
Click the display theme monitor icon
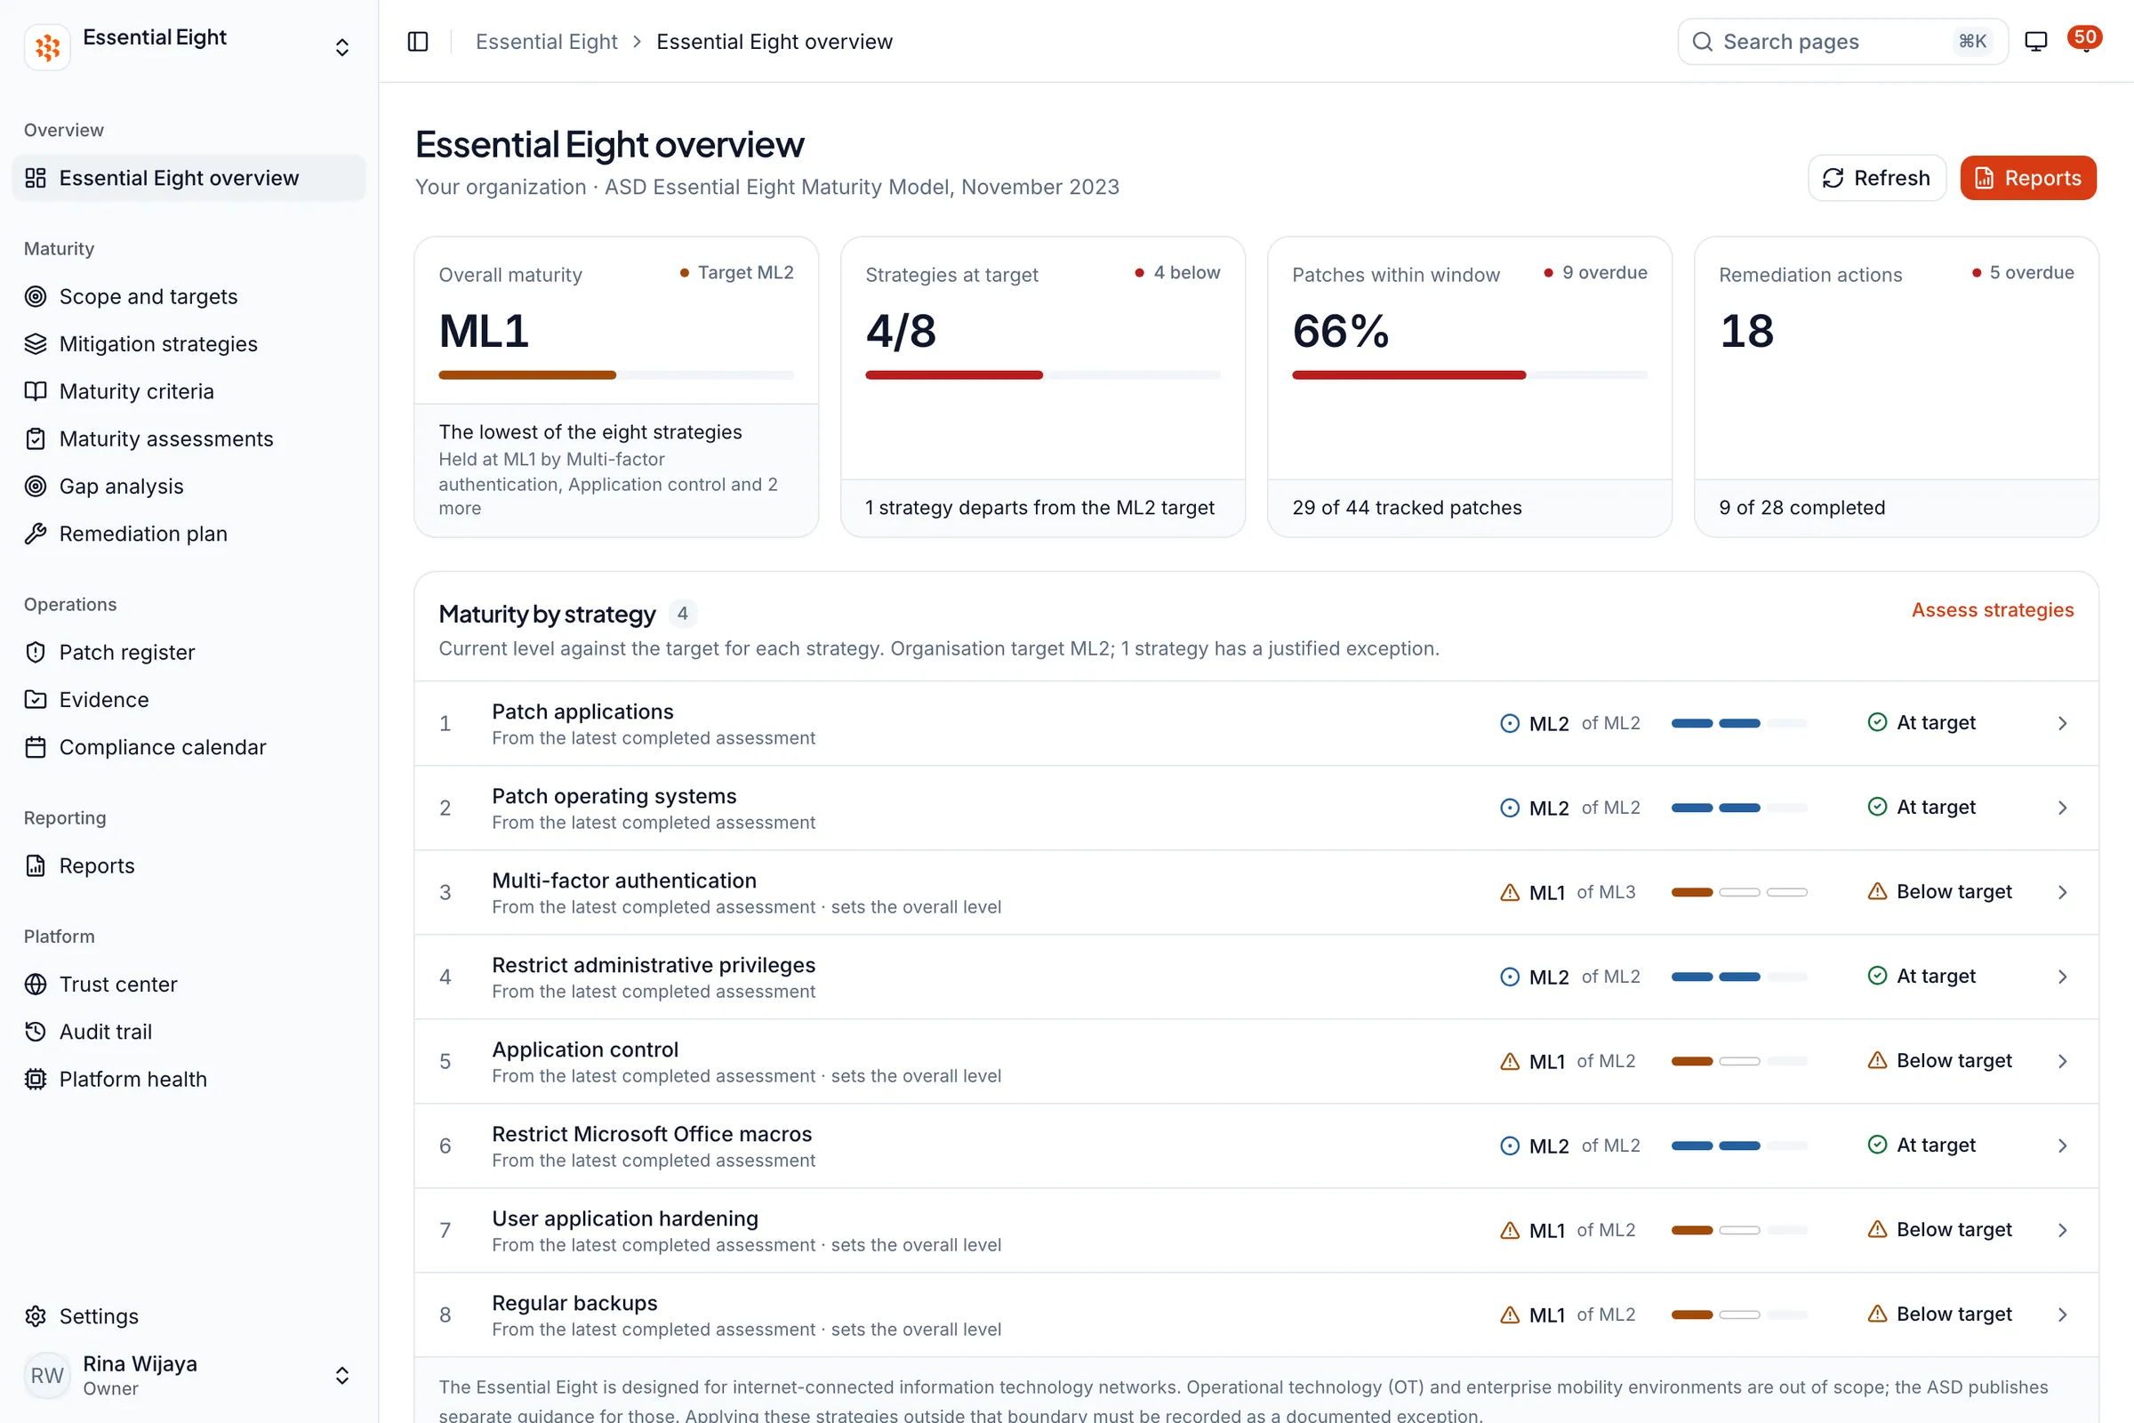[x=2036, y=42]
